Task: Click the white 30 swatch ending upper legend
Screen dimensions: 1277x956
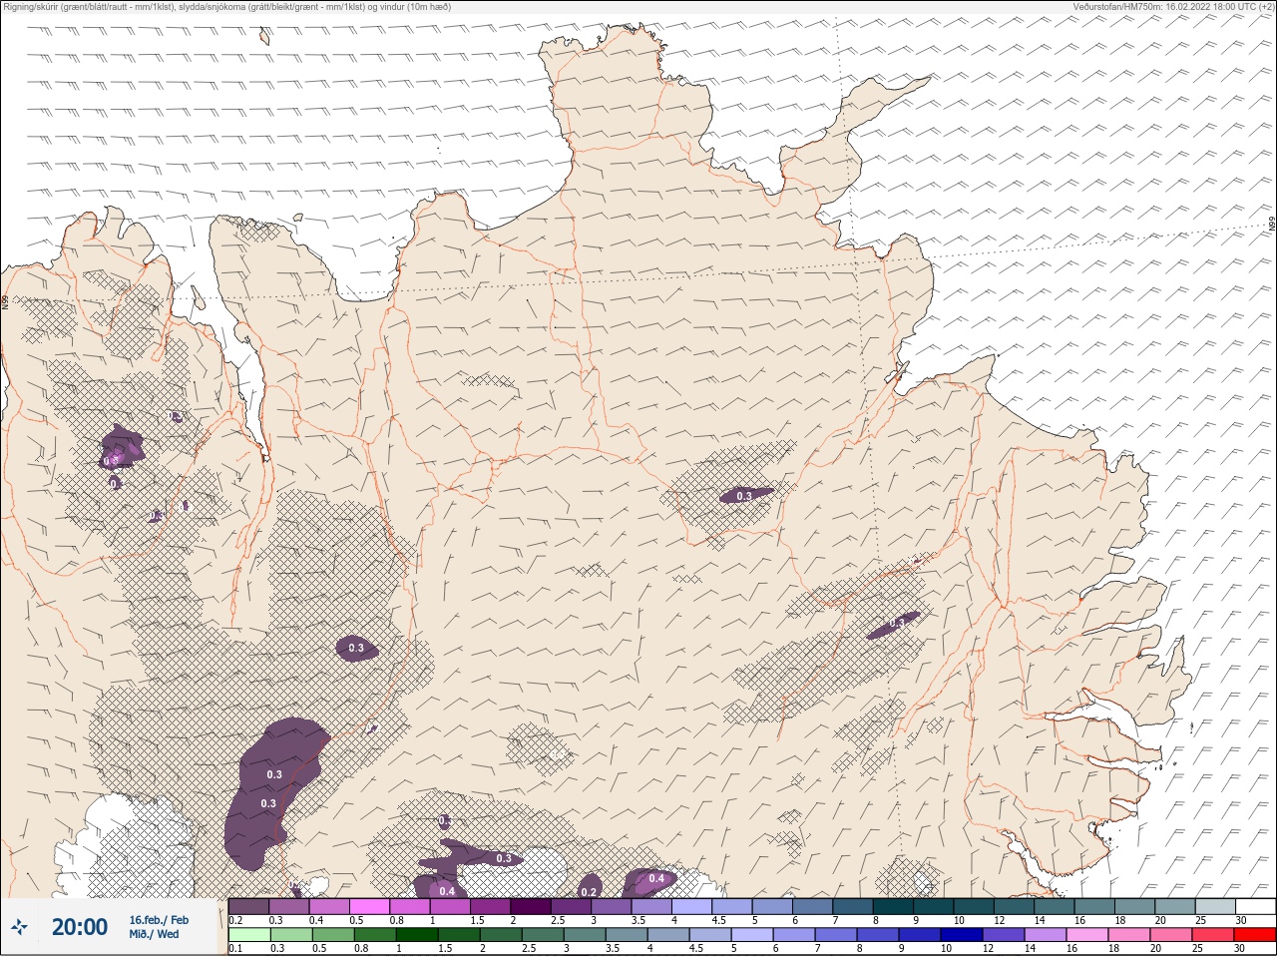Action: pyautogui.click(x=1255, y=906)
